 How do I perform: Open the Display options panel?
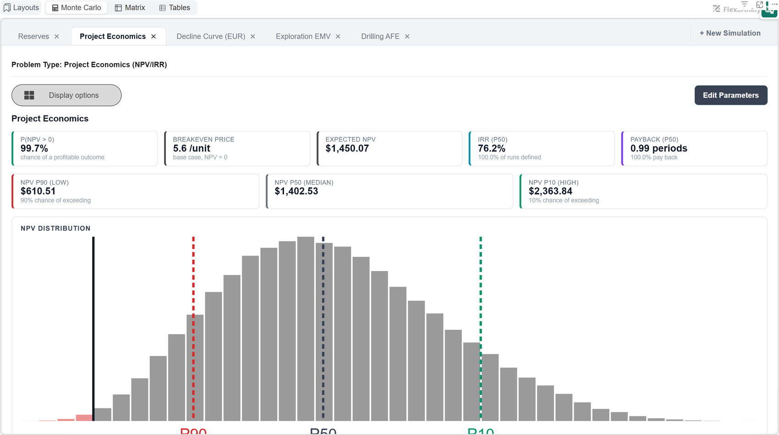pyautogui.click(x=66, y=95)
